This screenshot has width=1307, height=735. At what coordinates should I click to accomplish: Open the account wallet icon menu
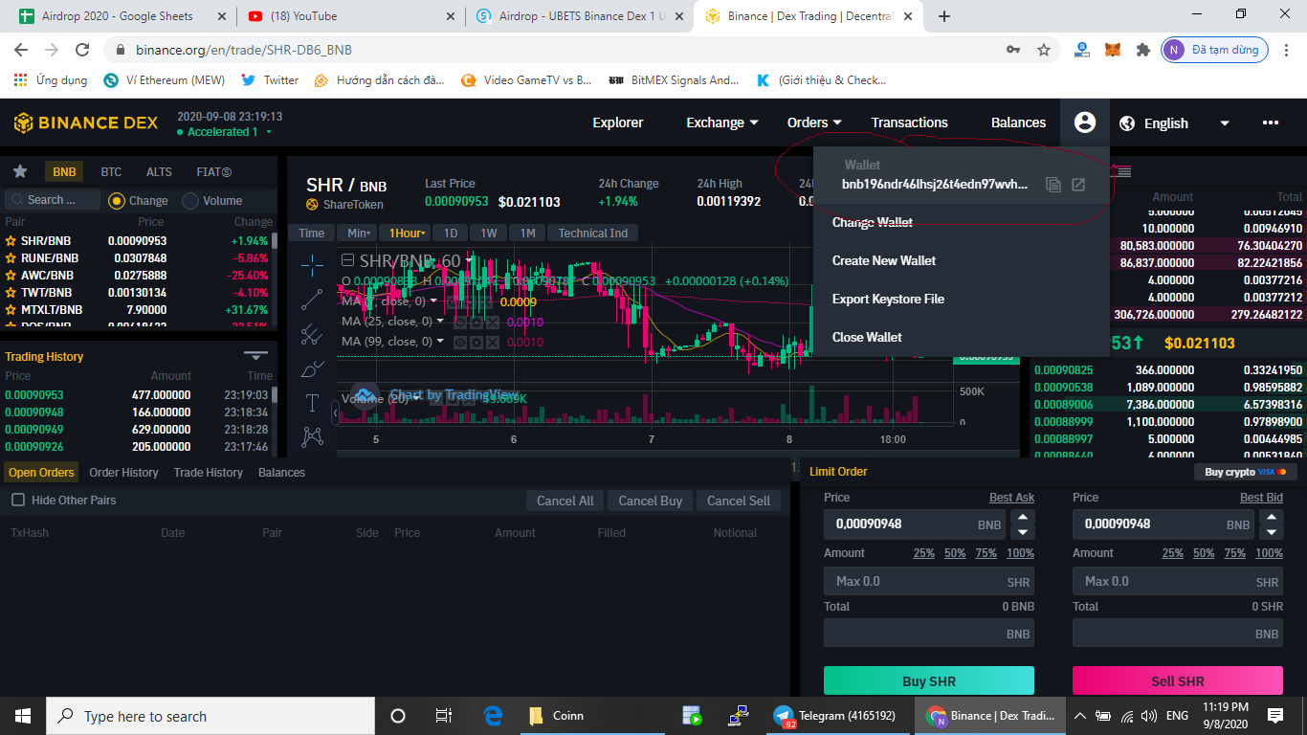(x=1084, y=122)
